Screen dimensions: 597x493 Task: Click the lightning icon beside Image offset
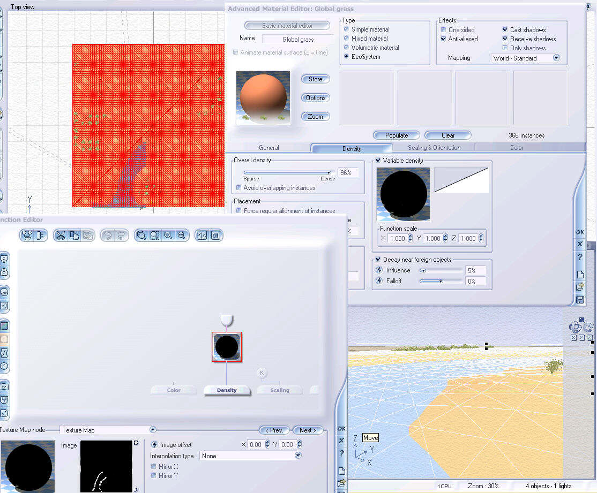point(154,445)
